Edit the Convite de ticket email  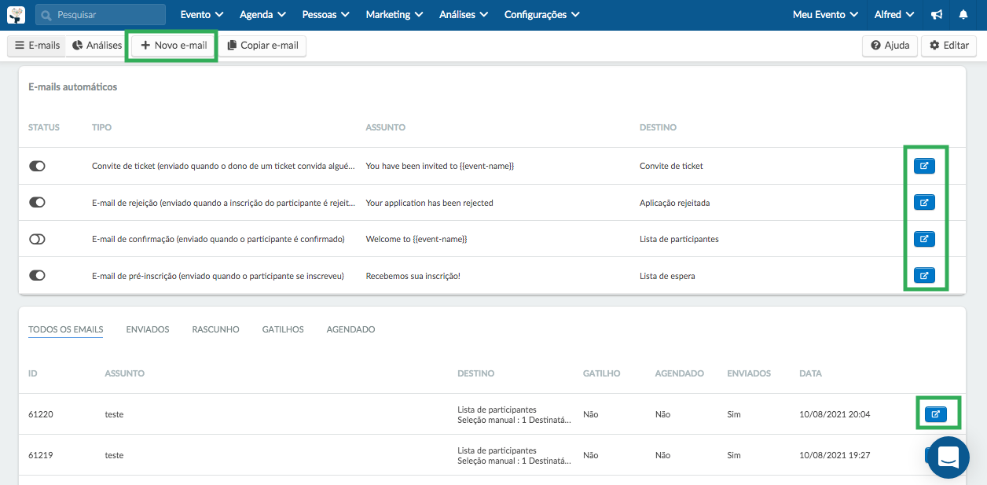(x=924, y=166)
